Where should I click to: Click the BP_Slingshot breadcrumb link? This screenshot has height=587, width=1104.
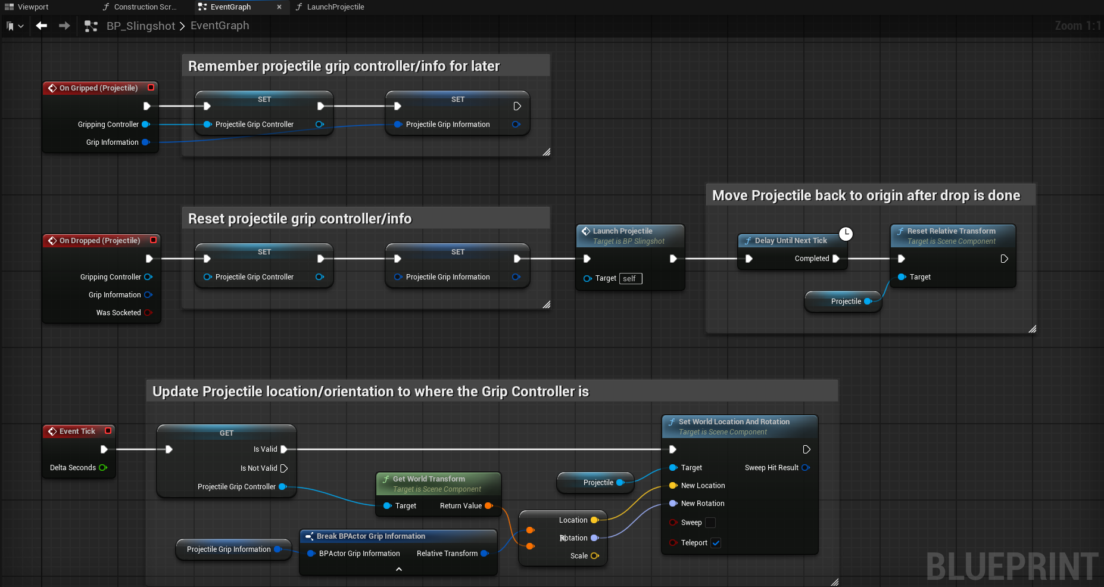(x=141, y=26)
